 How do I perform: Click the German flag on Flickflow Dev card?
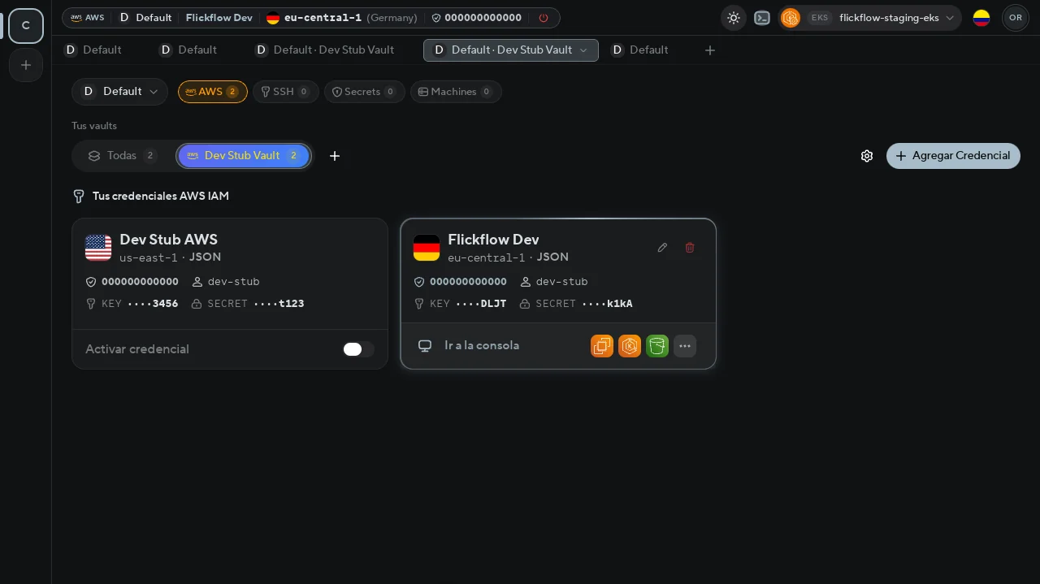[x=427, y=248]
